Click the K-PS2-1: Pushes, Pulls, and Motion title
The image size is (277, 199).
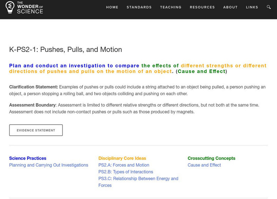tap(65, 49)
